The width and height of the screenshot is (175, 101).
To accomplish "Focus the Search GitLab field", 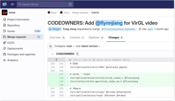I will point(45,4).
